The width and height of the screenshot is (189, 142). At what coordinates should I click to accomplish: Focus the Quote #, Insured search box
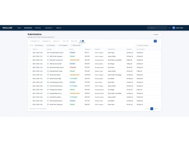[147, 45]
